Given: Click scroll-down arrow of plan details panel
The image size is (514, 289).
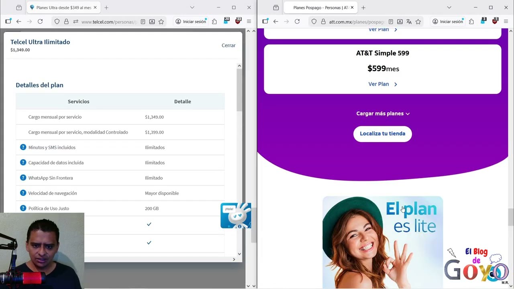Looking at the screenshot, I should [239, 254].
